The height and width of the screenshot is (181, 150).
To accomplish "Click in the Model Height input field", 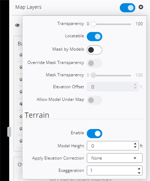I will pyautogui.click(x=111, y=146).
